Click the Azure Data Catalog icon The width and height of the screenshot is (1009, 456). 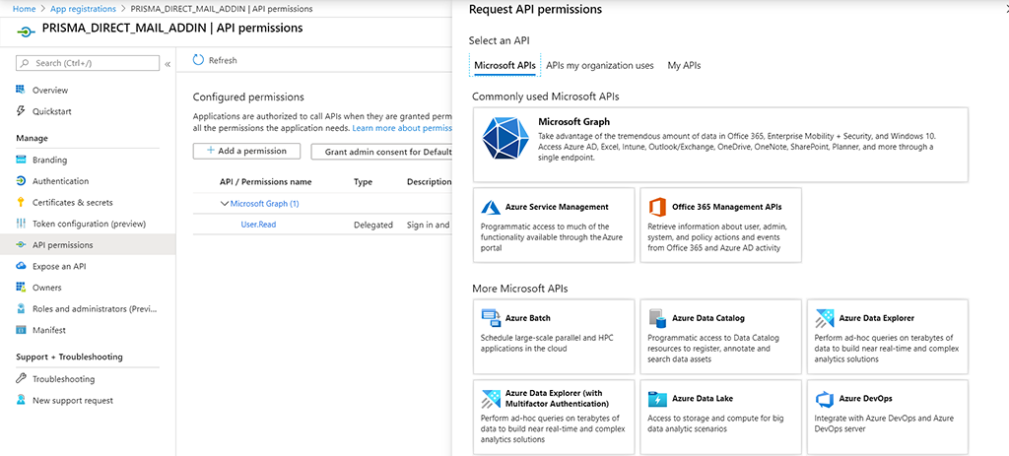pos(657,318)
